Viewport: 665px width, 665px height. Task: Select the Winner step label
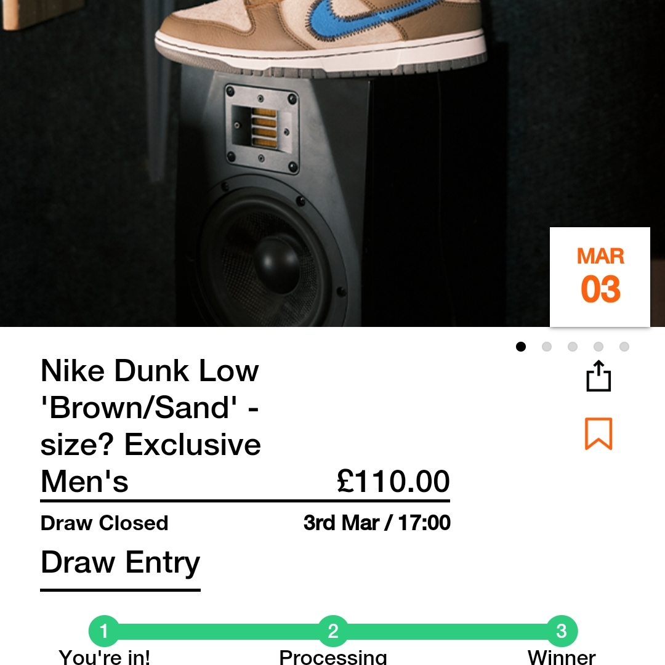(x=562, y=656)
